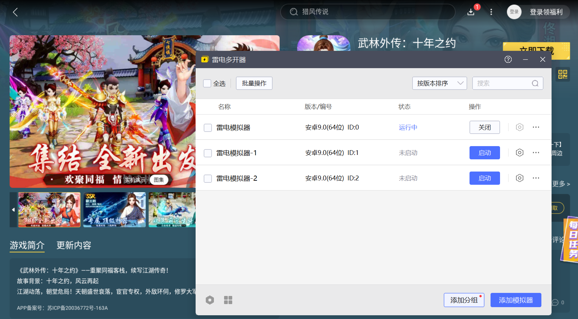Open the three-dot more options menu
This screenshot has width=578, height=319.
coord(491,12)
